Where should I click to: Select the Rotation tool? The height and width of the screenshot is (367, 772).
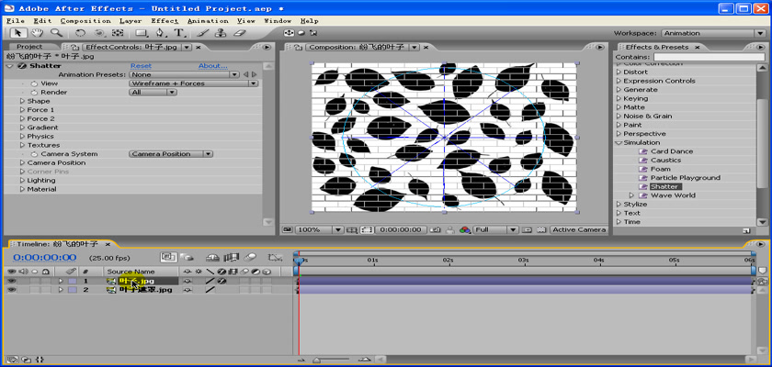click(80, 33)
